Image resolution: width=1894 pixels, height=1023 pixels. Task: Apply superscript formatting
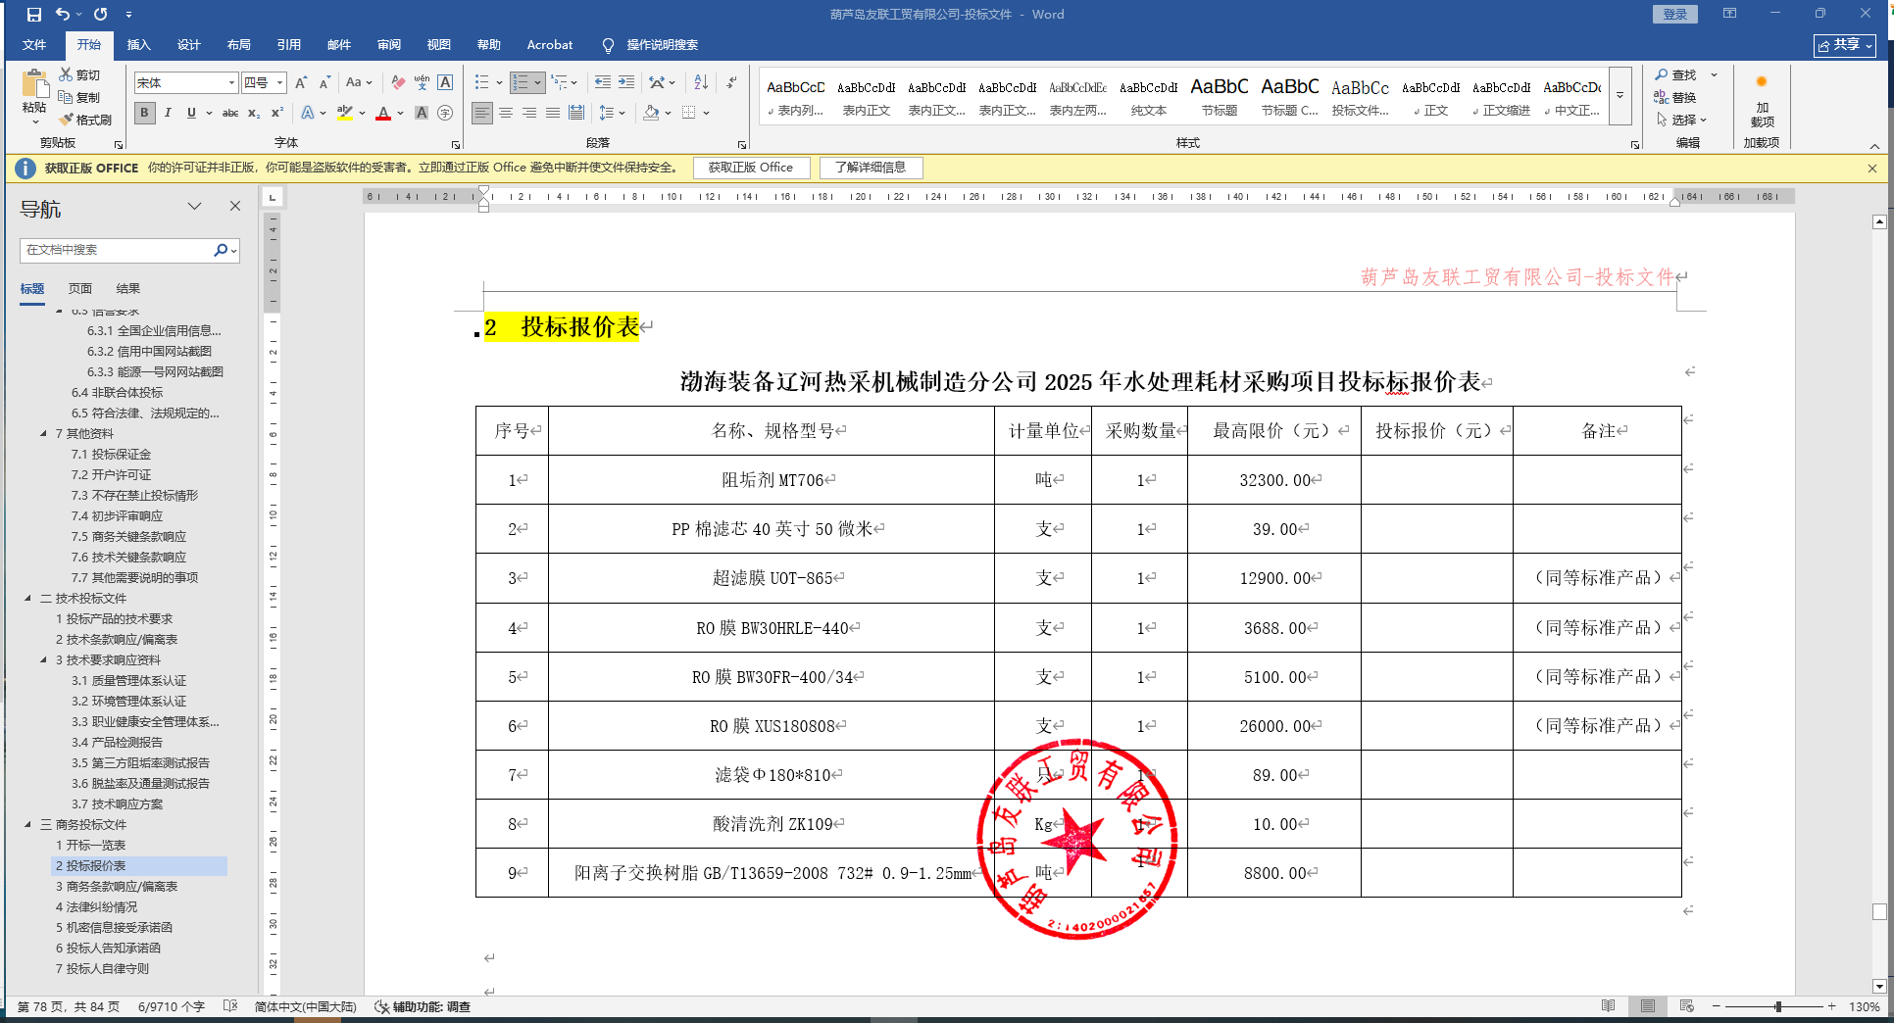point(277,113)
